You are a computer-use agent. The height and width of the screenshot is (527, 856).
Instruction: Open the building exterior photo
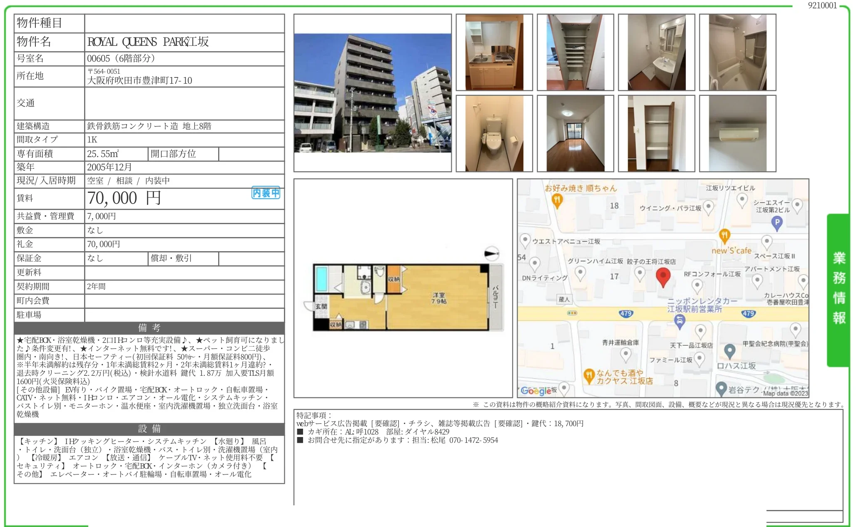pos(372,93)
